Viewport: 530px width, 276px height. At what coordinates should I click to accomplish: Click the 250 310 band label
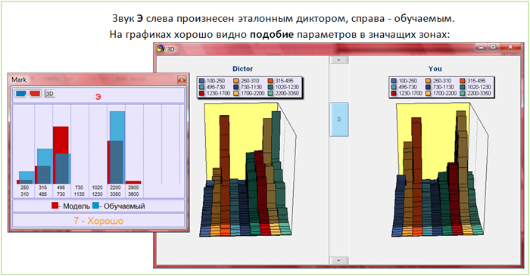tap(25, 191)
